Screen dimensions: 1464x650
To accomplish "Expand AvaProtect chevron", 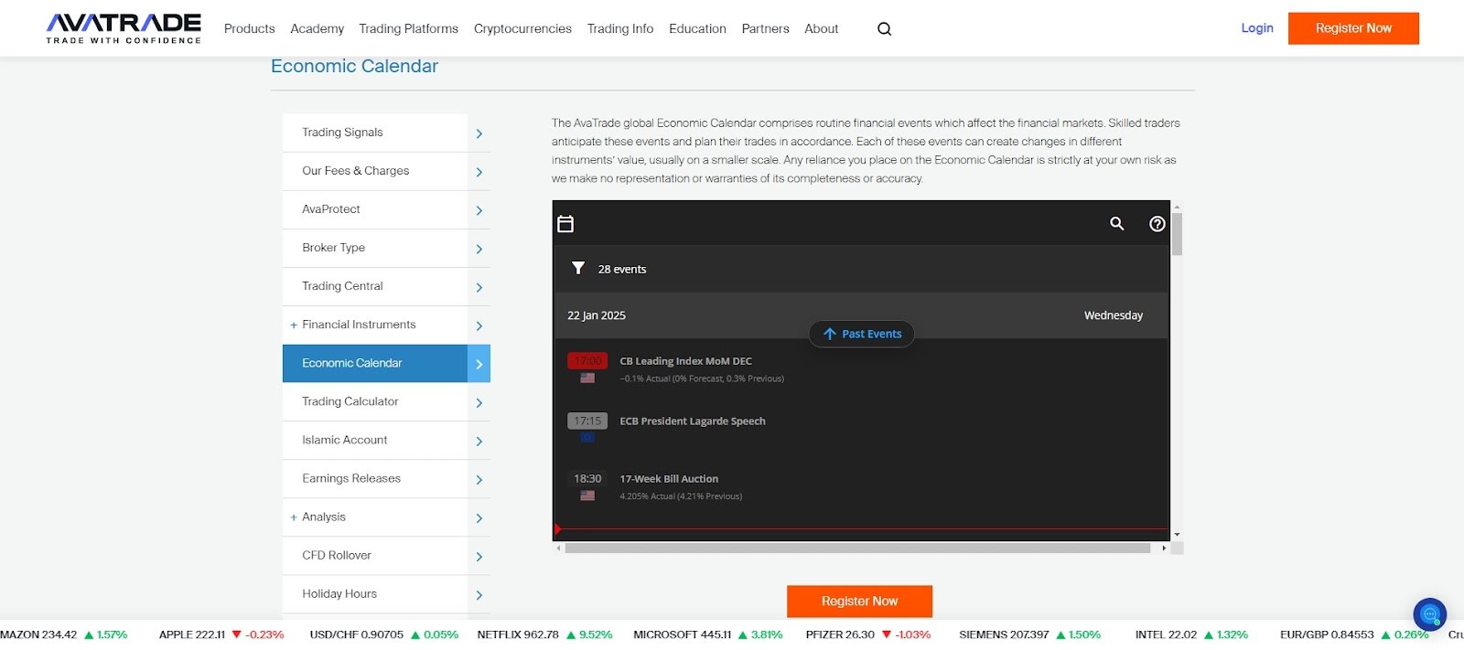I will point(479,210).
